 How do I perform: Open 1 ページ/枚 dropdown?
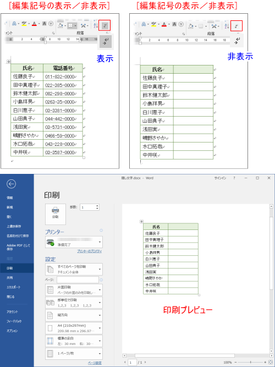pos(74,353)
